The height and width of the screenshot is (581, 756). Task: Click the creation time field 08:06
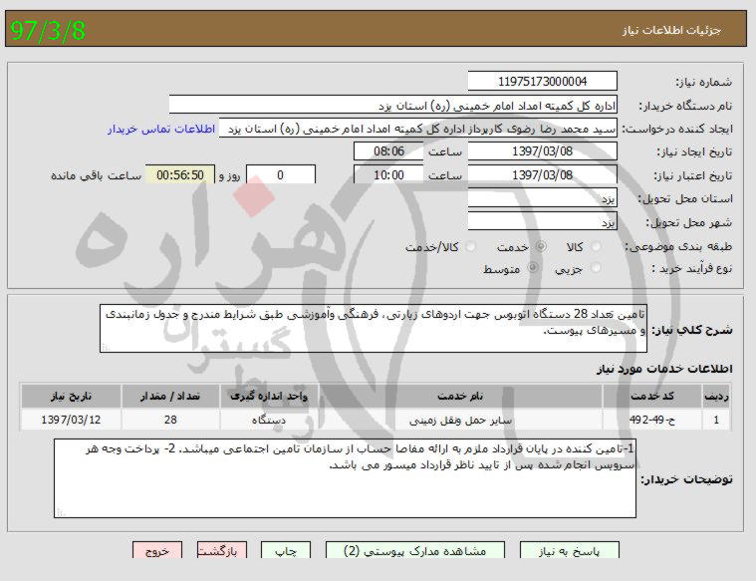pyautogui.click(x=388, y=151)
